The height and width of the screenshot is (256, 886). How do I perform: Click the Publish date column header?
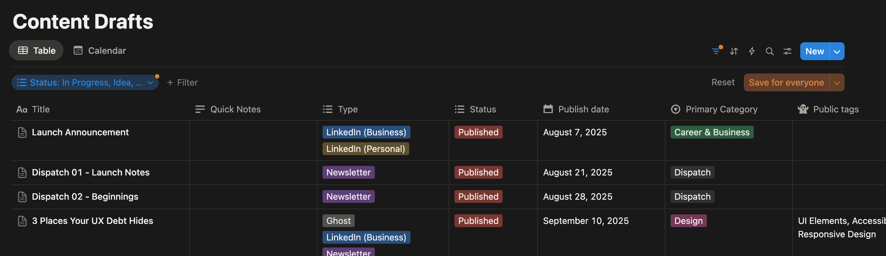[x=583, y=109]
